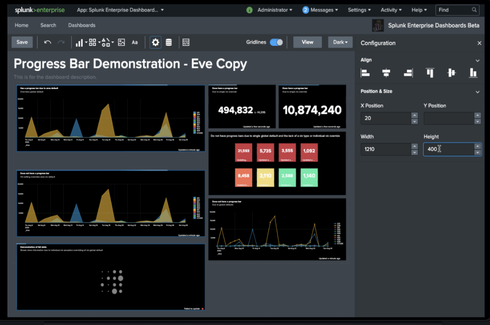Click the align right edges icon

[x=408, y=73]
